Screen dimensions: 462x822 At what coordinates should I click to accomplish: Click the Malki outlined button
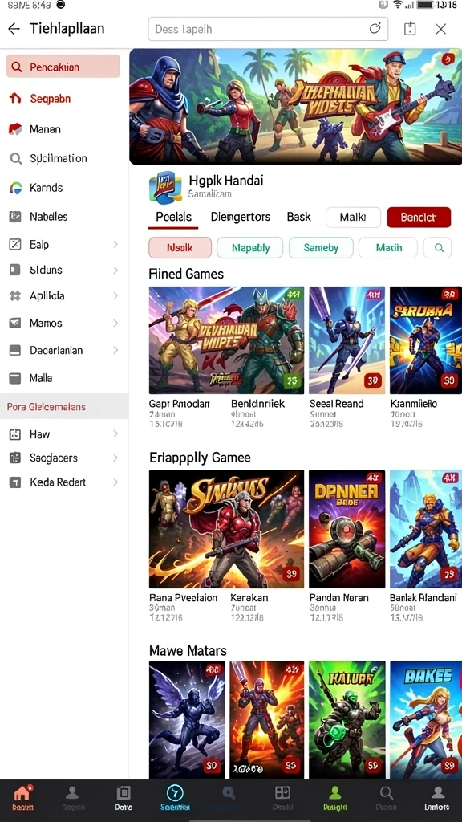353,217
